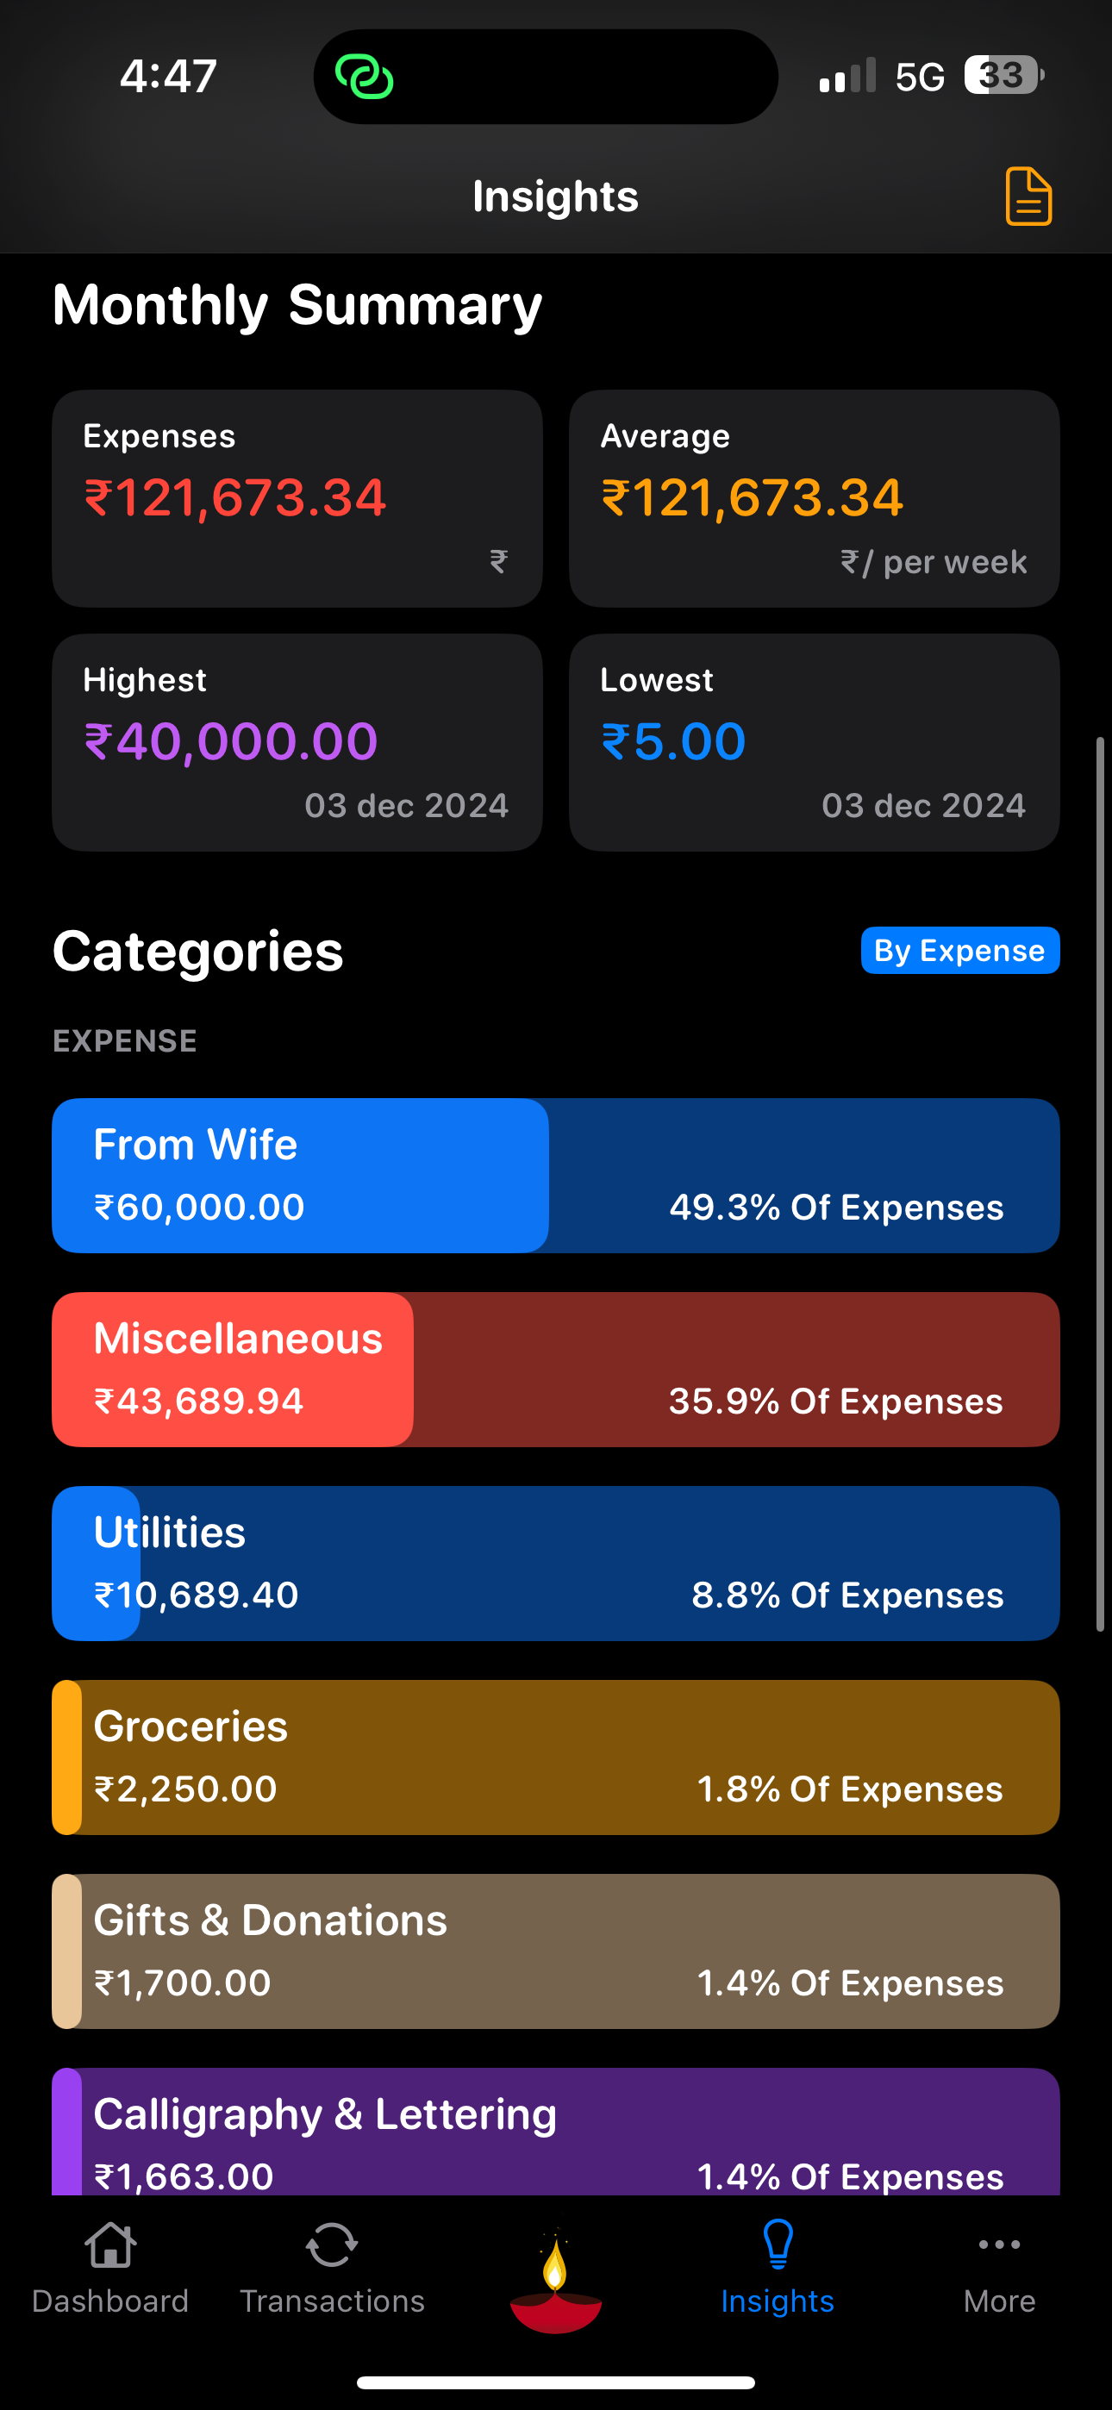Select the Lowest ₹5.00 card
This screenshot has width=1112, height=2410.
click(815, 743)
